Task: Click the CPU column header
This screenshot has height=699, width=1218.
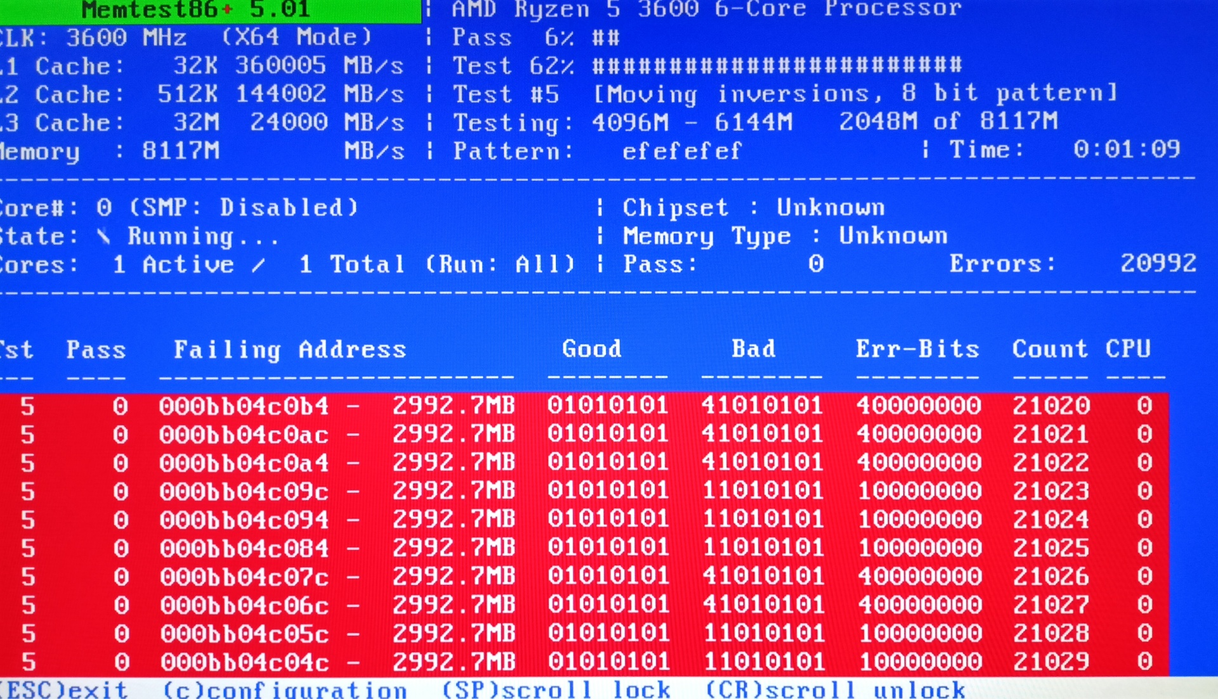Action: (x=1128, y=349)
